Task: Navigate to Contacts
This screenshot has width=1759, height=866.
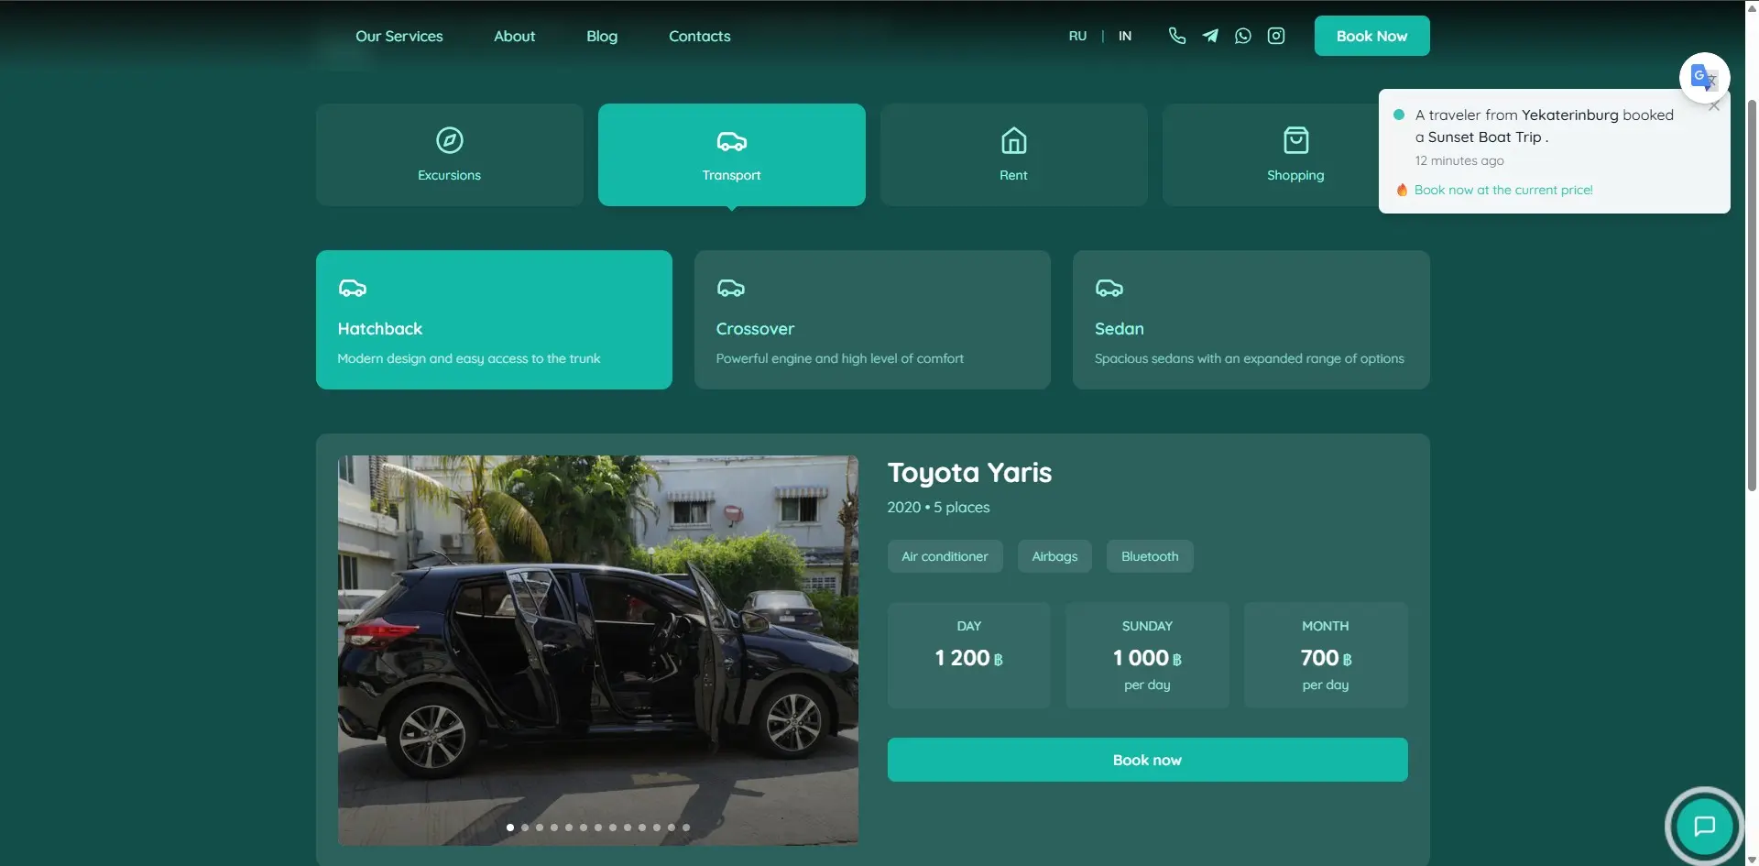Action: tap(700, 36)
